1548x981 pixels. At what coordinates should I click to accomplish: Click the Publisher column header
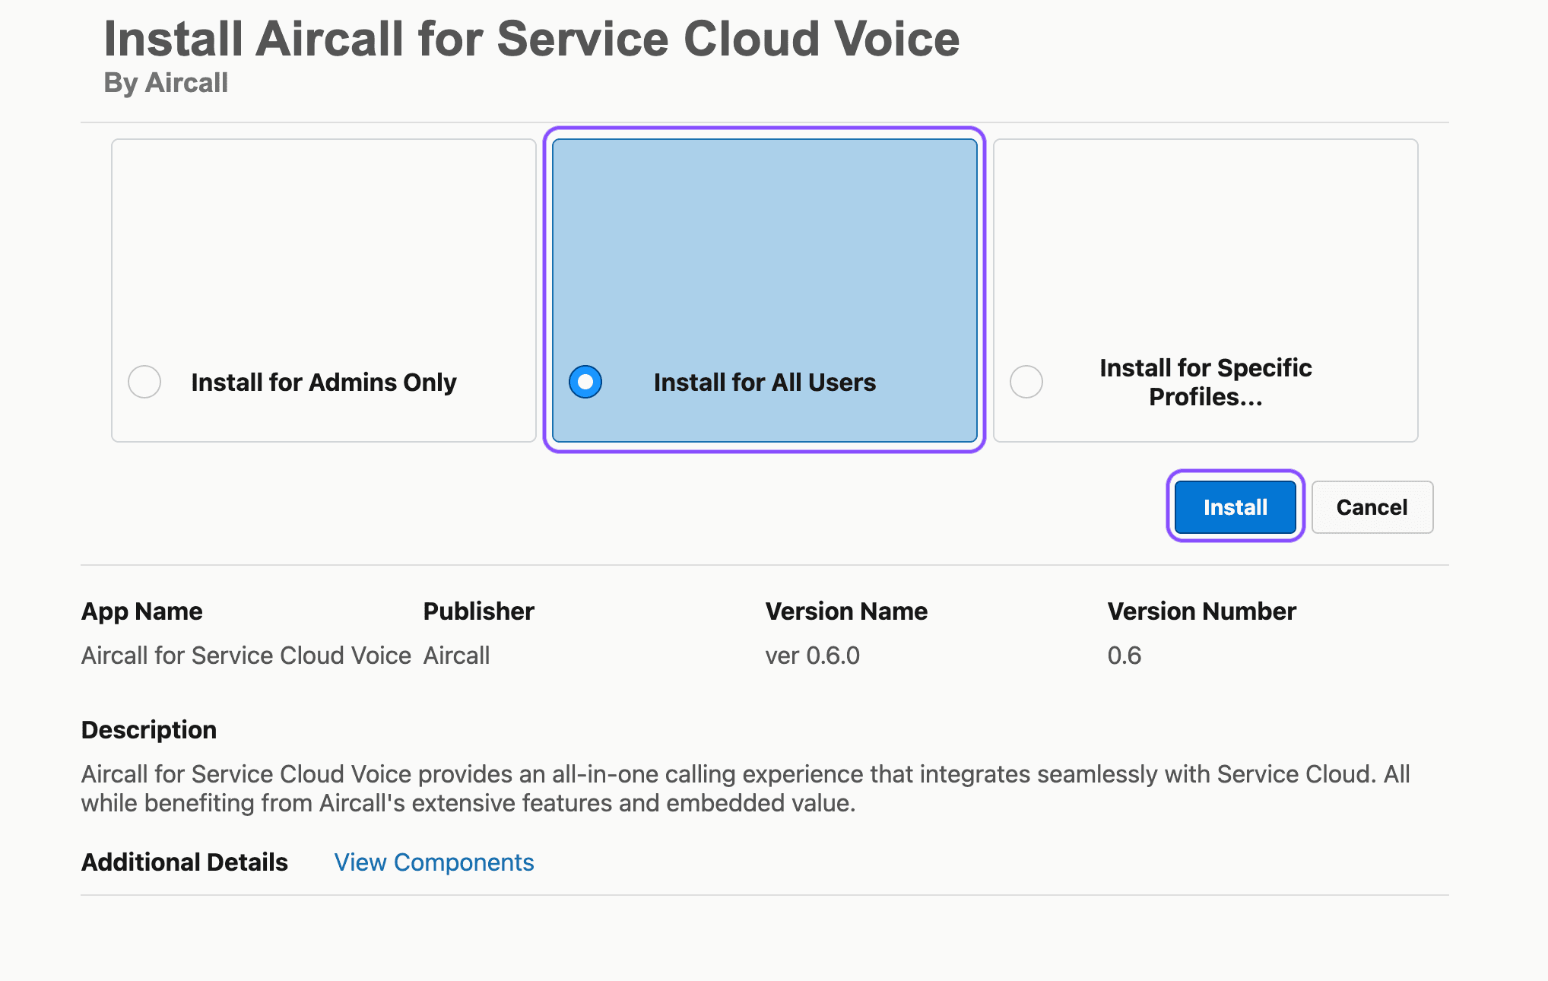[x=478, y=611]
